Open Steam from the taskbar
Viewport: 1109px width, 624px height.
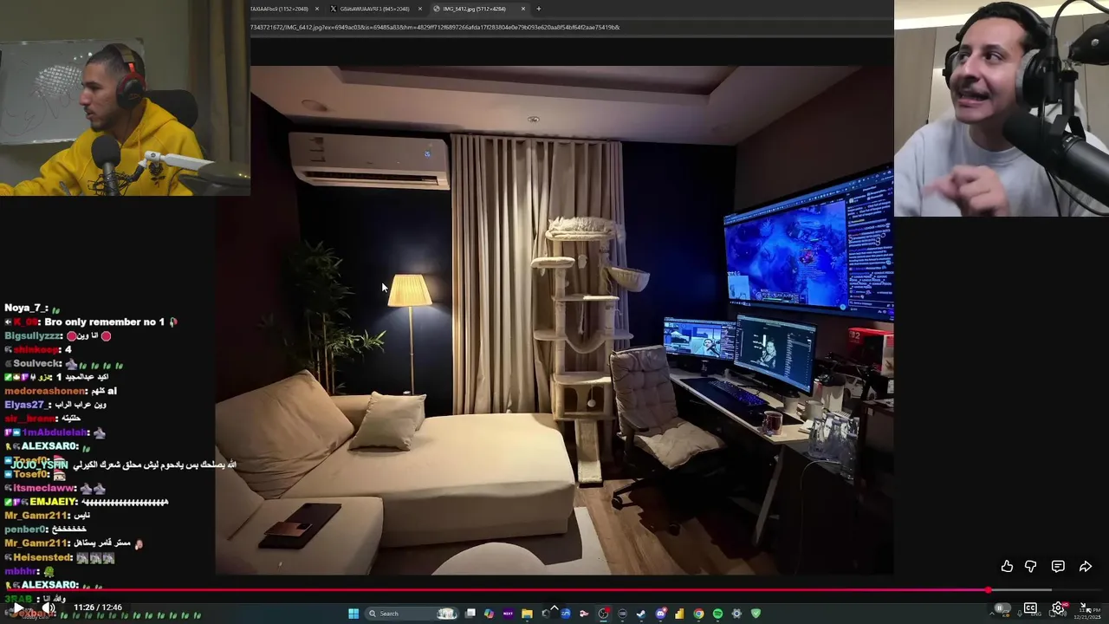tap(641, 614)
